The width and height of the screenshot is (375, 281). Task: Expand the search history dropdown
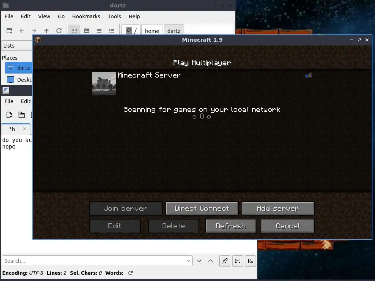point(189,261)
